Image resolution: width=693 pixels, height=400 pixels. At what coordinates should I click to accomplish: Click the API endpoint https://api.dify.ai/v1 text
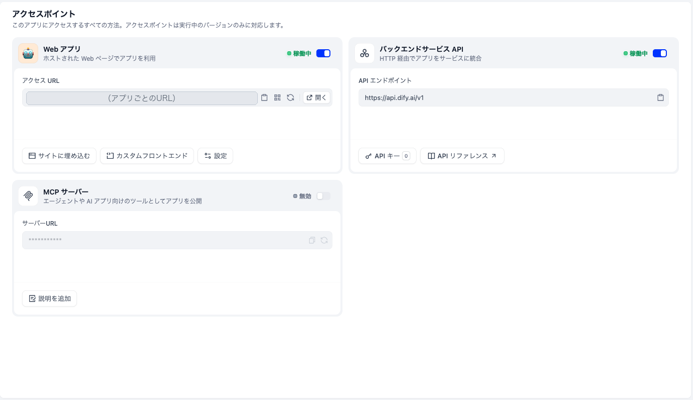pyautogui.click(x=394, y=98)
